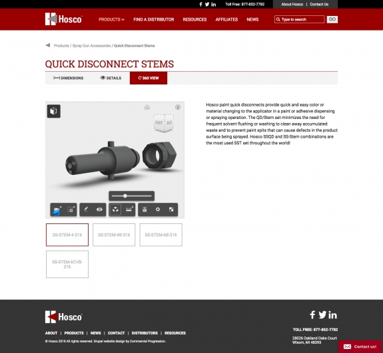Screen dimensions: 383x353
Task: Open the Contact us! floating button
Action: pos(360,346)
